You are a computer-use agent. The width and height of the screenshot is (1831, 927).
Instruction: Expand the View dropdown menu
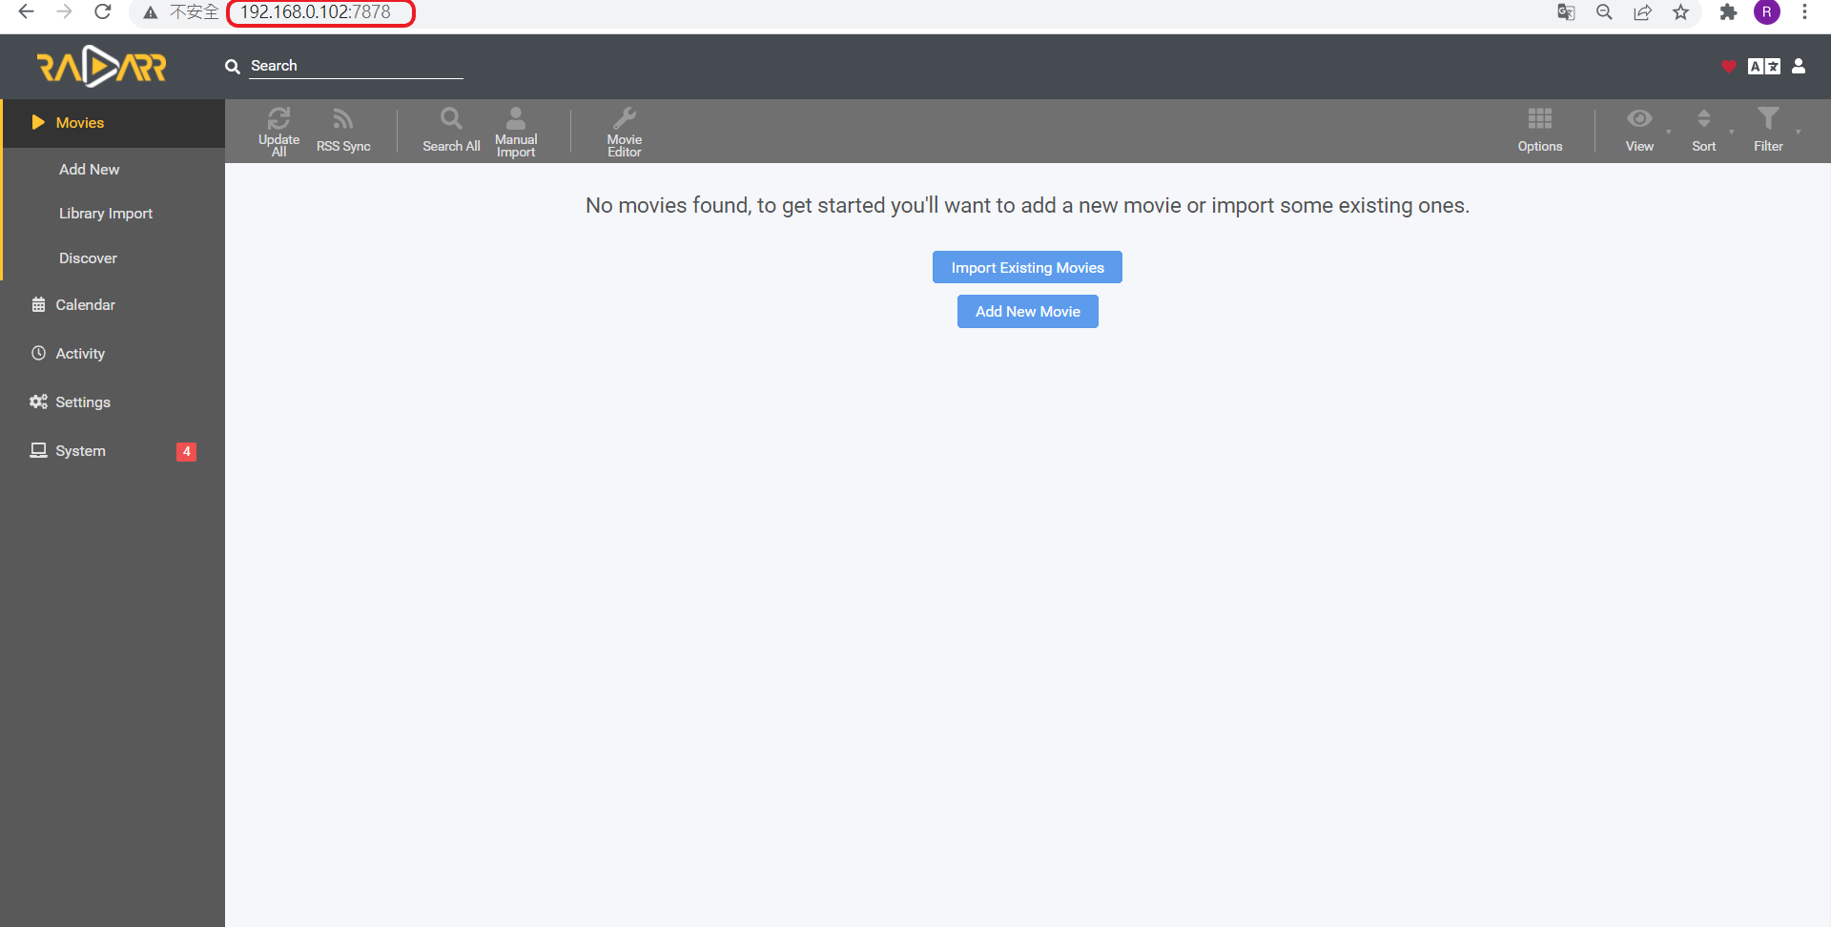[x=1642, y=131]
